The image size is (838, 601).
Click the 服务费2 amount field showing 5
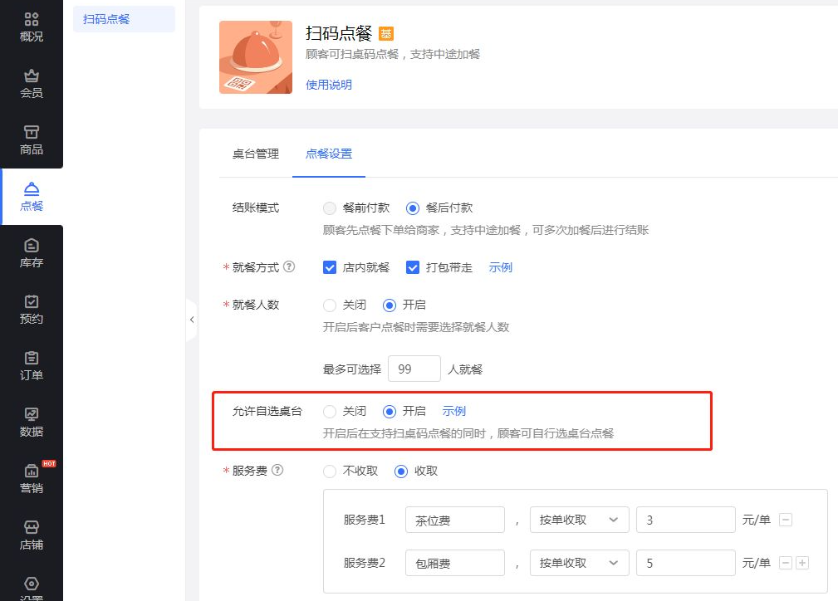[x=686, y=563]
